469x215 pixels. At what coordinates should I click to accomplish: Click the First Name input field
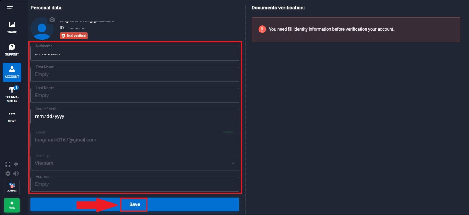[x=135, y=74]
